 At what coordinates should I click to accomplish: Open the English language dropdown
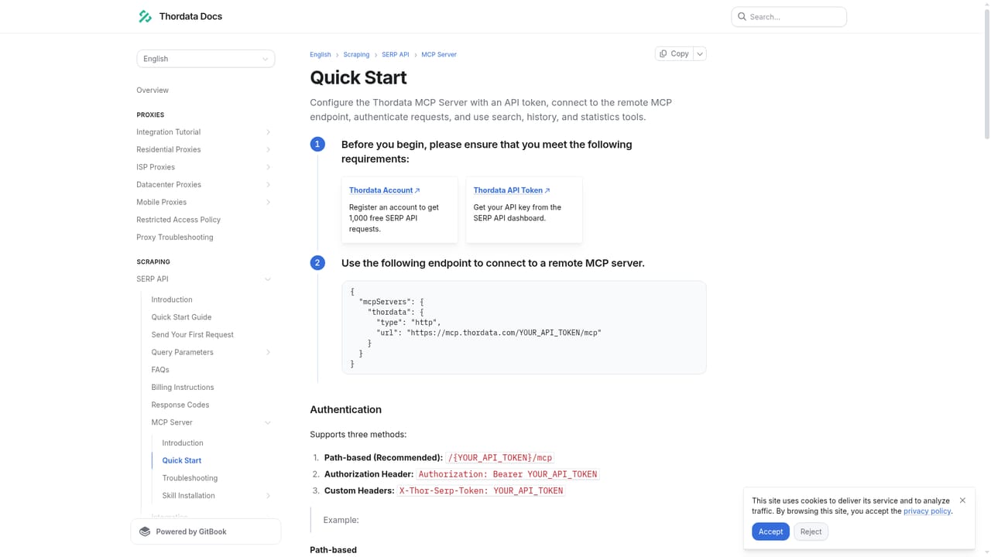point(206,59)
